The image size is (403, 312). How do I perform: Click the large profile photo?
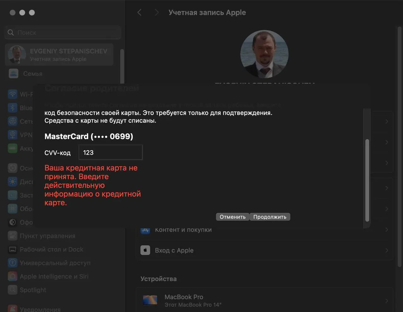[264, 54]
